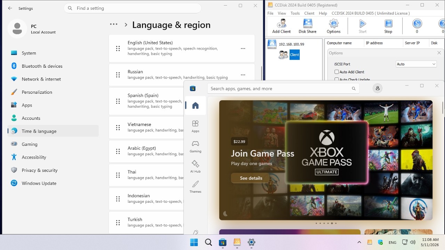
Task: Click the drag handle for Russian language
Action: tap(118, 75)
